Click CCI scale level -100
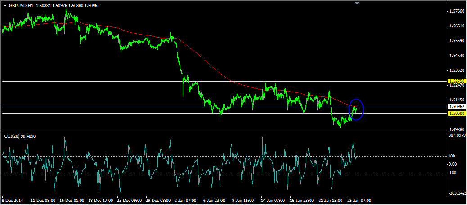The width and height of the screenshot is (467, 205). 454,172
